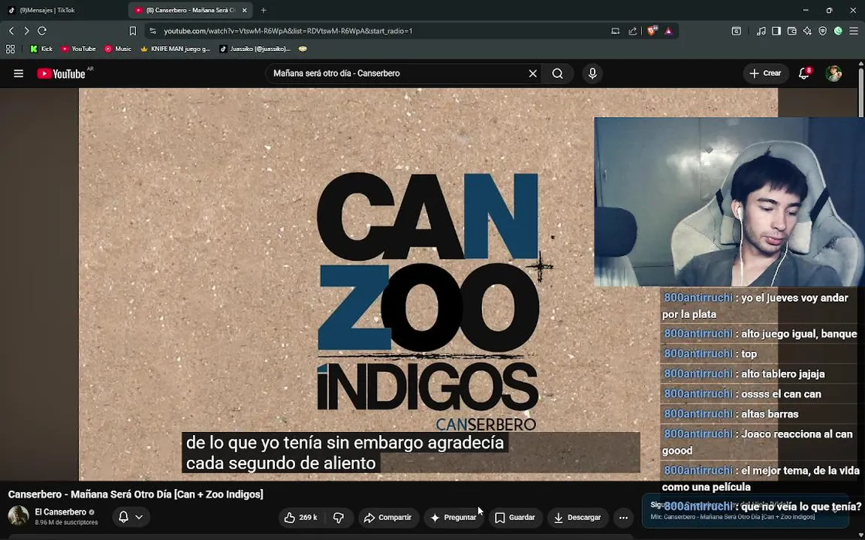Image resolution: width=865 pixels, height=540 pixels.
Task: Toggle the browser sidebar panel icon
Action: 776,31
